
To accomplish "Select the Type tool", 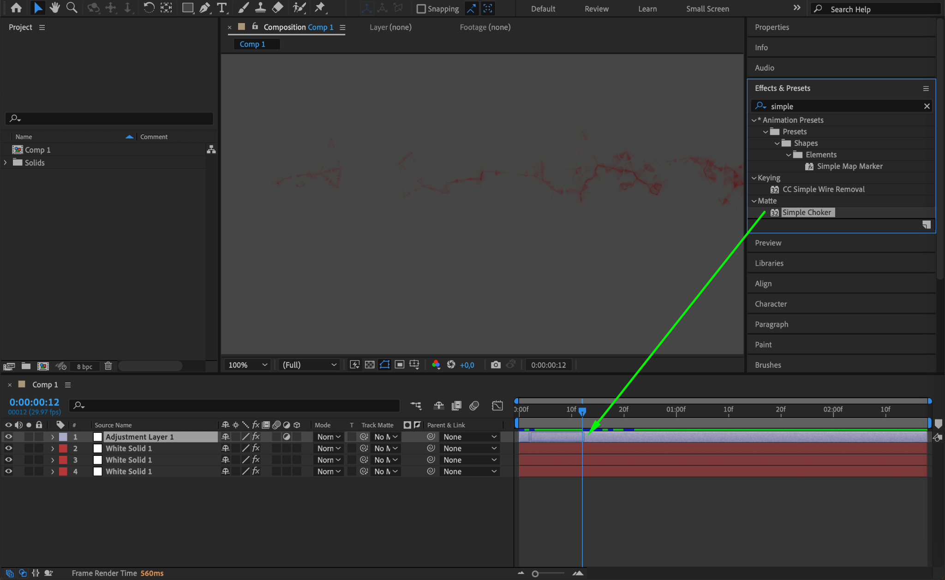I will [222, 8].
